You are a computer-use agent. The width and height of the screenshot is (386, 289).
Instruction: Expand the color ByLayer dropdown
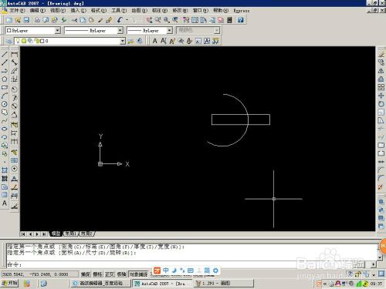pyautogui.click(x=58, y=30)
